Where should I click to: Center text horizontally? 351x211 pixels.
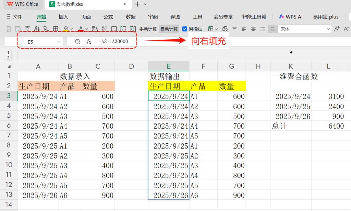[253, 29]
